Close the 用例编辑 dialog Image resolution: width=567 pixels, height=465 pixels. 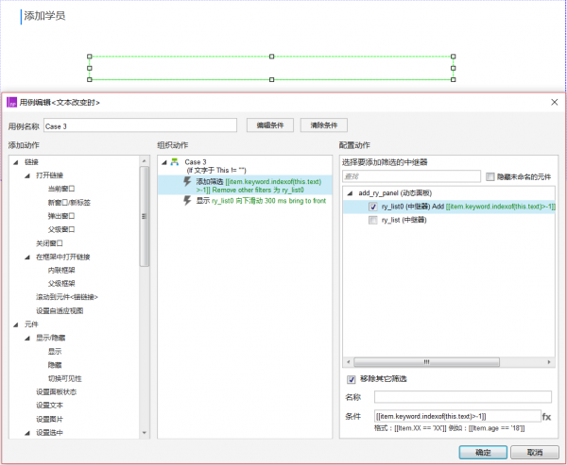(x=555, y=102)
